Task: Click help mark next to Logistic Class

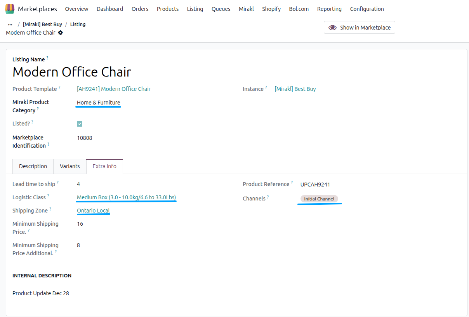Action: 48,196
